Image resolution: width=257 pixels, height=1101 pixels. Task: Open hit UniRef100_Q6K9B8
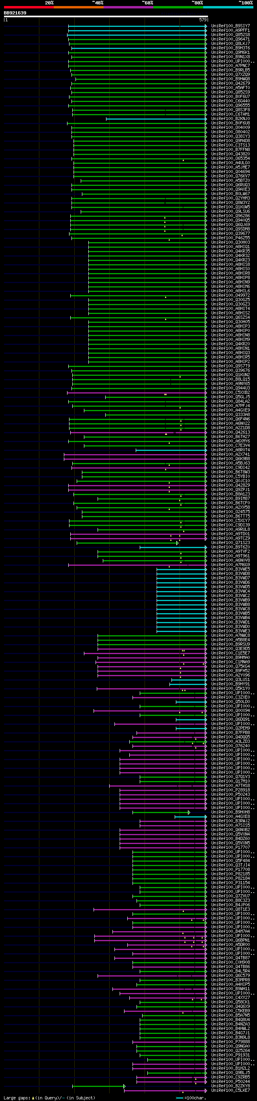point(230,459)
